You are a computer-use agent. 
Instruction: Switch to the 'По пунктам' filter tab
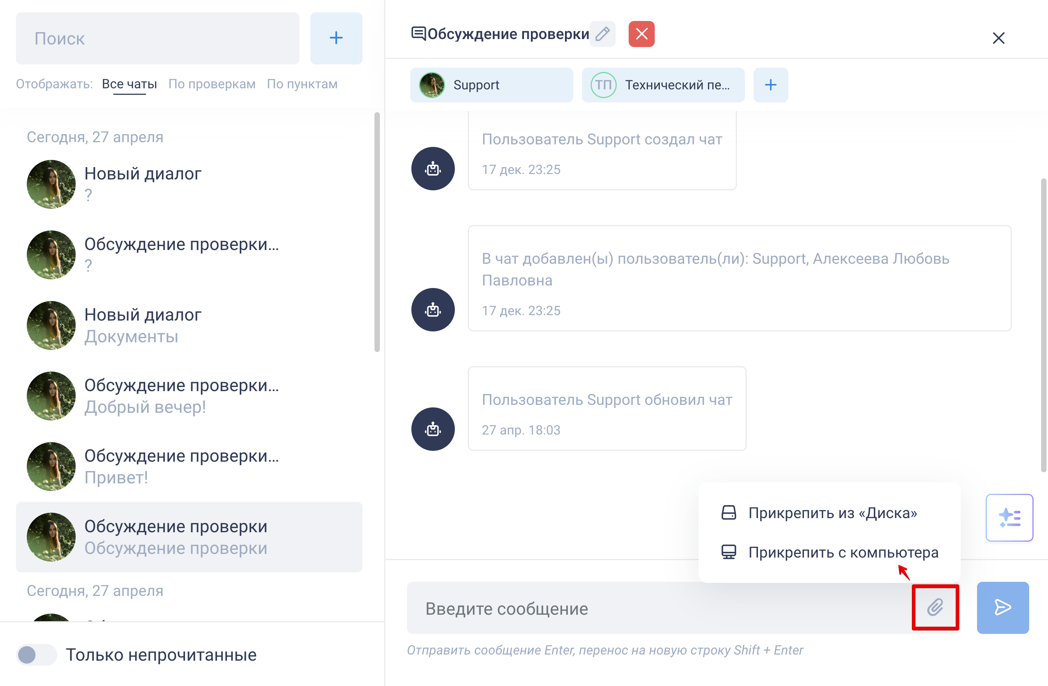[x=302, y=84]
